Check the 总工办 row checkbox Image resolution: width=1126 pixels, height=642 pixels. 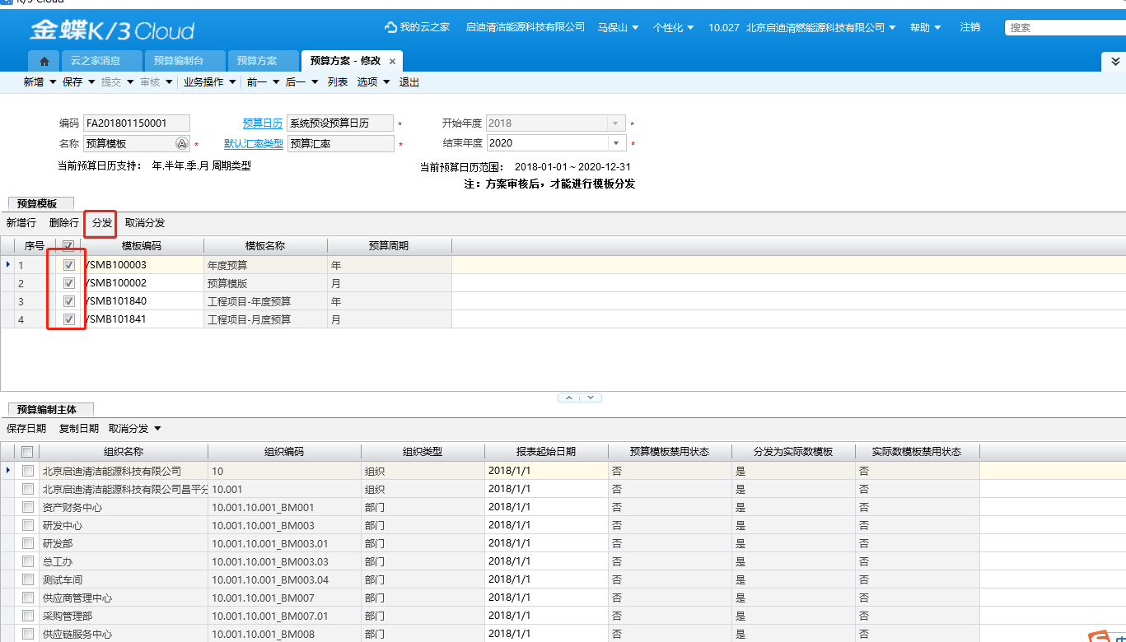coord(28,561)
